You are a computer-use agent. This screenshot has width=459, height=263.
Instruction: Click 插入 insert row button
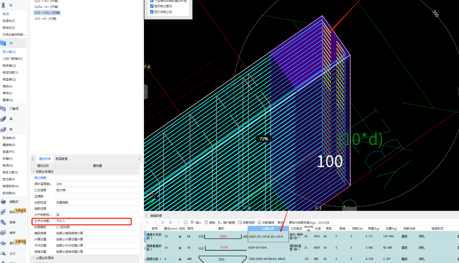[196, 222]
